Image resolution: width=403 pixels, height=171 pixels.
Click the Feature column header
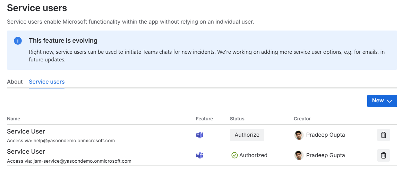click(204, 119)
